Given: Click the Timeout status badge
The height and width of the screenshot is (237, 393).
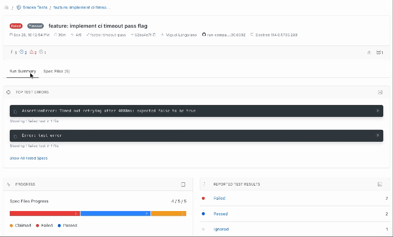Looking at the screenshot, I should coord(35,26).
